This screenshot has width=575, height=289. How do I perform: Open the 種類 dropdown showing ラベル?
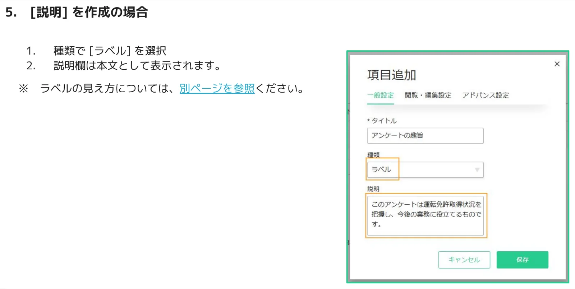point(425,170)
